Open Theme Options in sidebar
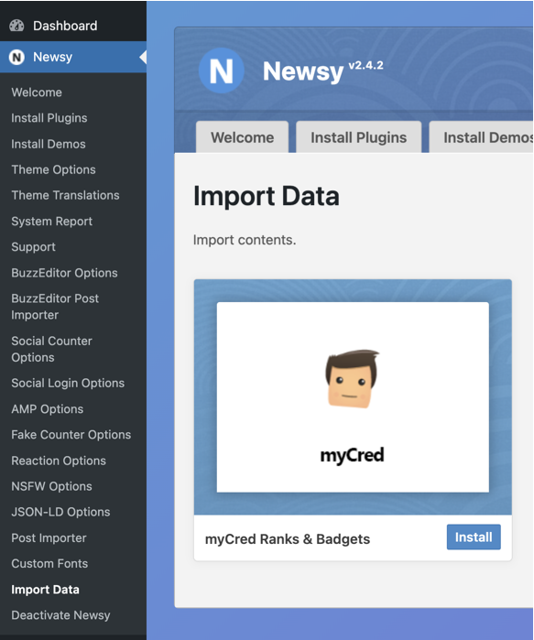This screenshot has width=534, height=640. [53, 169]
